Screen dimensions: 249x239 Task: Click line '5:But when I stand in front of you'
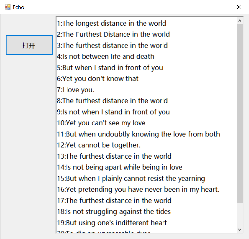click(110, 68)
